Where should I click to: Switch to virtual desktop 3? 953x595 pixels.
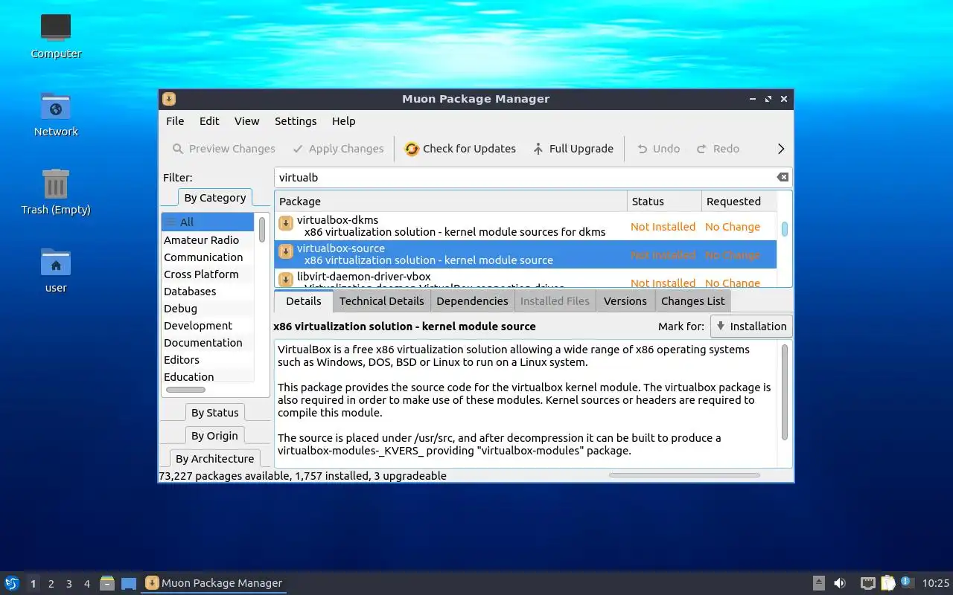coord(68,584)
